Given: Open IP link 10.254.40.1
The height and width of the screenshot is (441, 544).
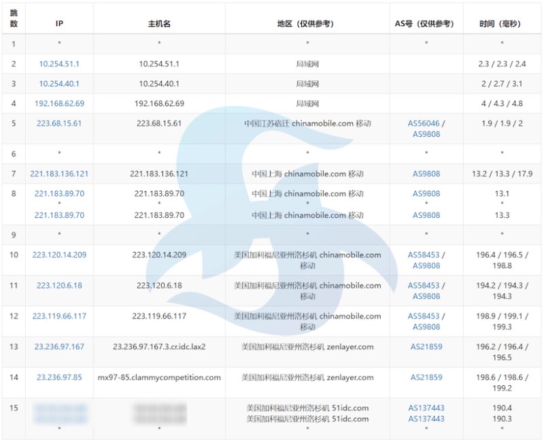Looking at the screenshot, I should tap(59, 84).
